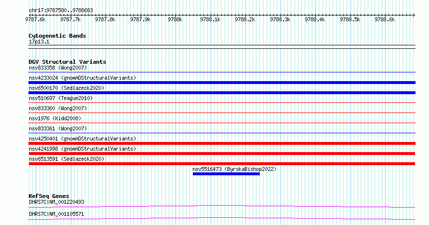Open the nsv1976 (Kidd2008) variant label
This screenshot has width=429, height=225.
(55, 118)
